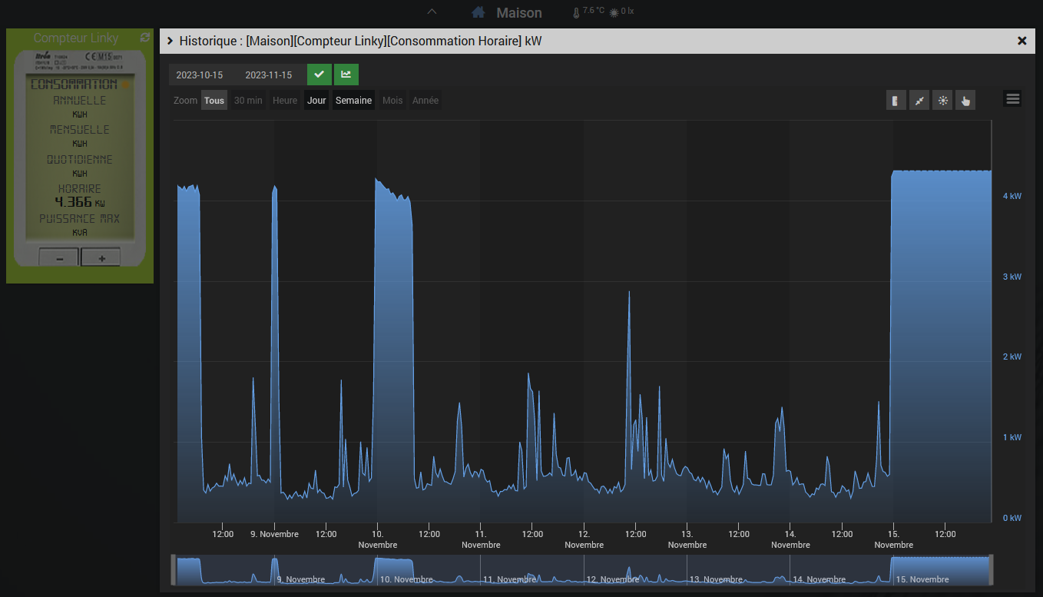
Task: Click the start date field 2023-10-15
Action: tap(200, 75)
